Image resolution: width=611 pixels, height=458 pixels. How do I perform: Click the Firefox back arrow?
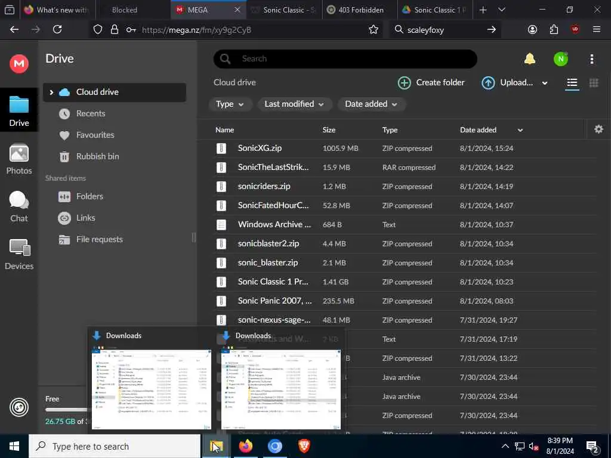coord(14,30)
